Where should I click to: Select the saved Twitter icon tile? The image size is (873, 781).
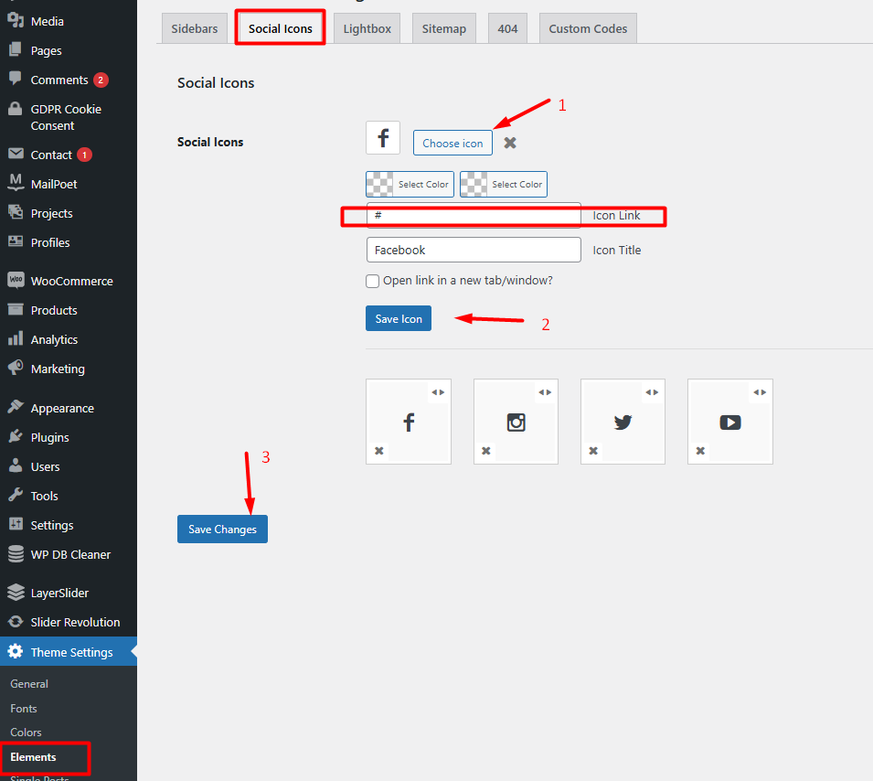coord(623,422)
